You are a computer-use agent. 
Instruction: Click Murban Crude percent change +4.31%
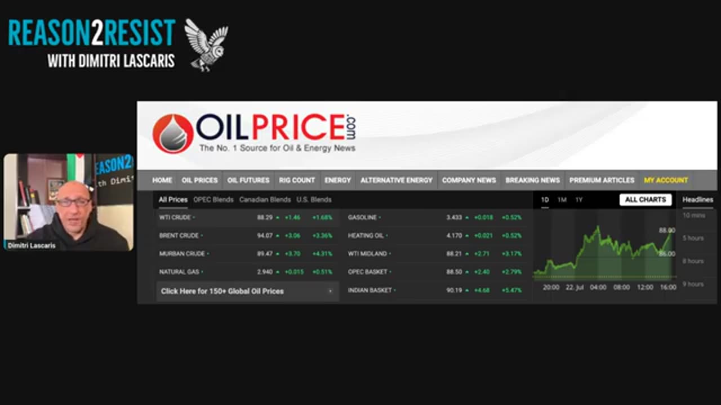coord(322,254)
